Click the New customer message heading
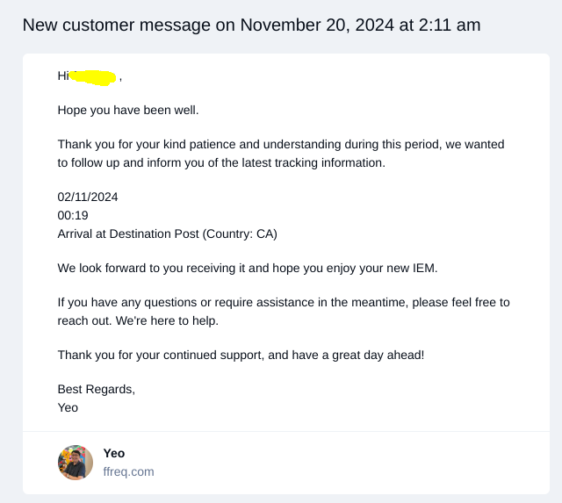 pyautogui.click(x=251, y=25)
